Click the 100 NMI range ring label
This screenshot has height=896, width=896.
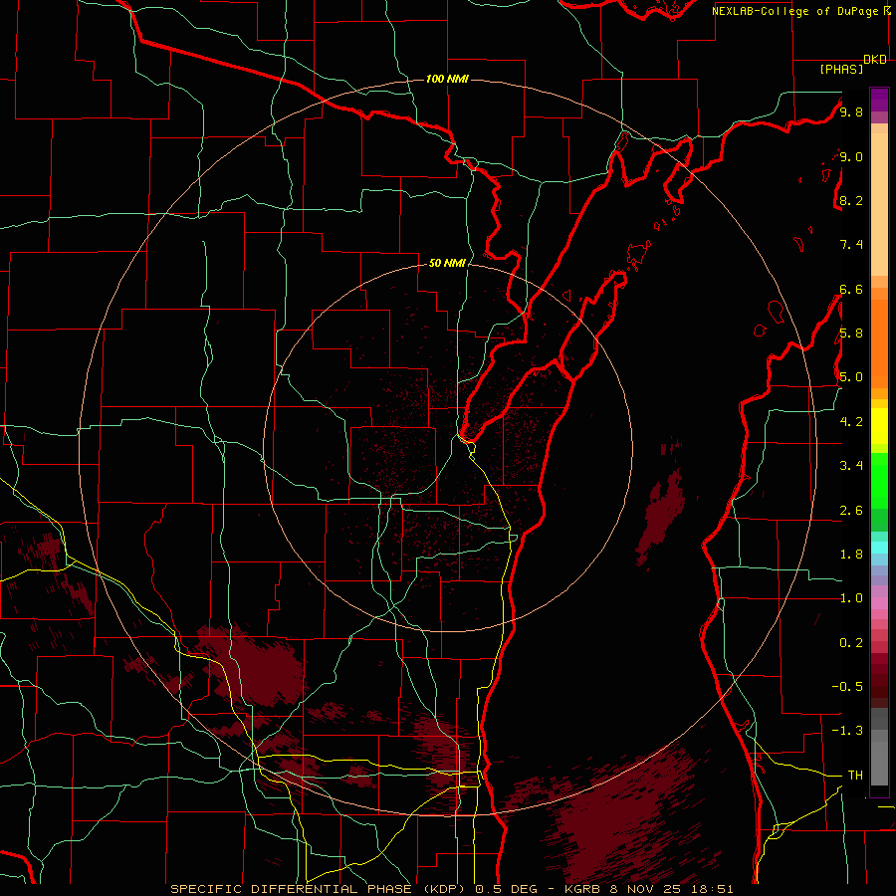coord(447,79)
